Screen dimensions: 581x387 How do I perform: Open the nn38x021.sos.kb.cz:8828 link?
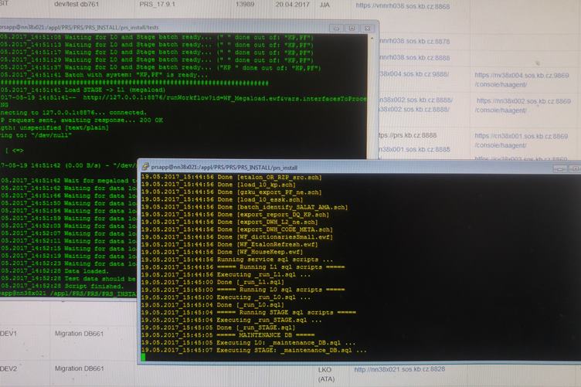pyautogui.click(x=399, y=369)
